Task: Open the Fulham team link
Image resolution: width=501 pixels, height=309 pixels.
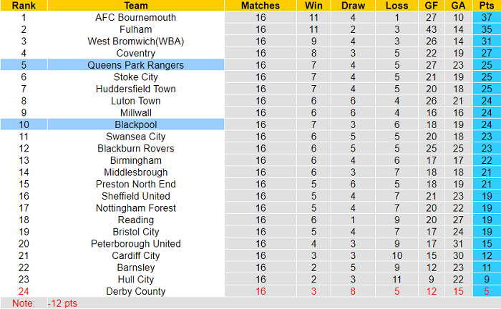Action: click(135, 29)
